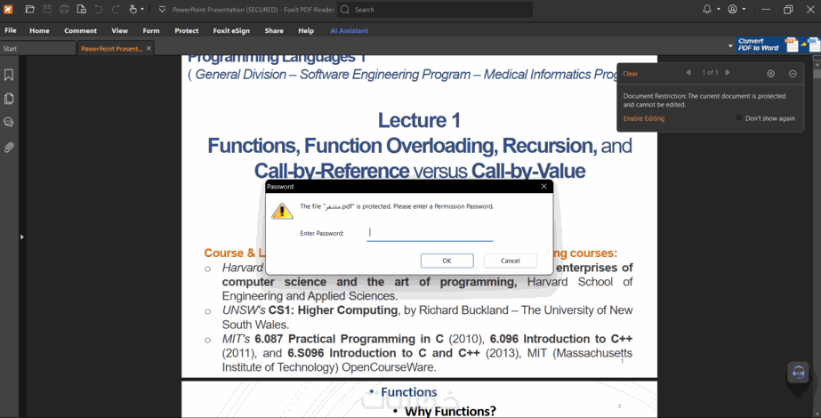Screen dimensions: 821x418
Task: Open the AI Assistant tab
Action: coord(350,30)
